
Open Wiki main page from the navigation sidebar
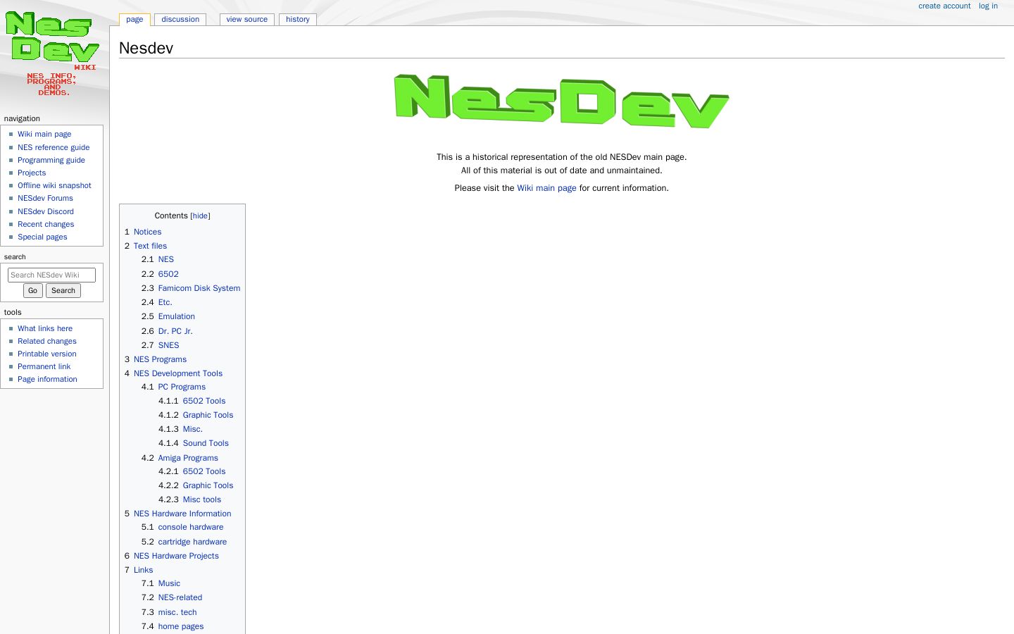click(x=44, y=134)
